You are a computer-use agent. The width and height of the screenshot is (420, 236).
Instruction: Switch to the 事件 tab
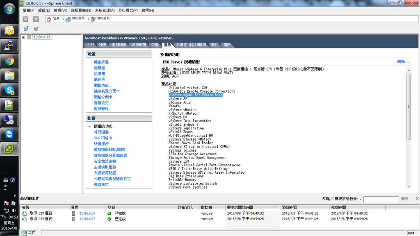coord(215,45)
